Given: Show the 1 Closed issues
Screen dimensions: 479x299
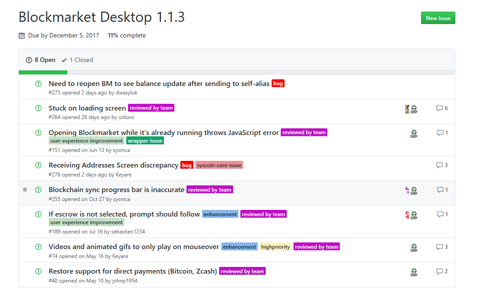Looking at the screenshot, I should tap(77, 60).
